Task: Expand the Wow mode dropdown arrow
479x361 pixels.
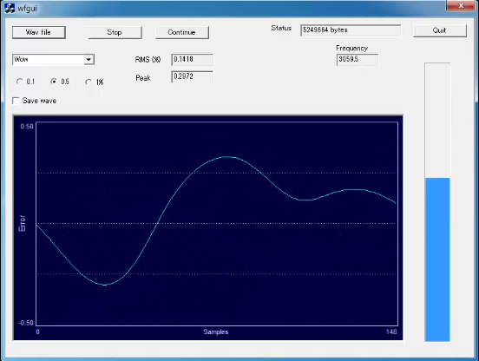Action: tap(89, 59)
